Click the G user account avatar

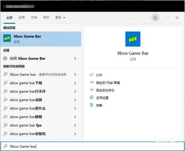[155, 18]
